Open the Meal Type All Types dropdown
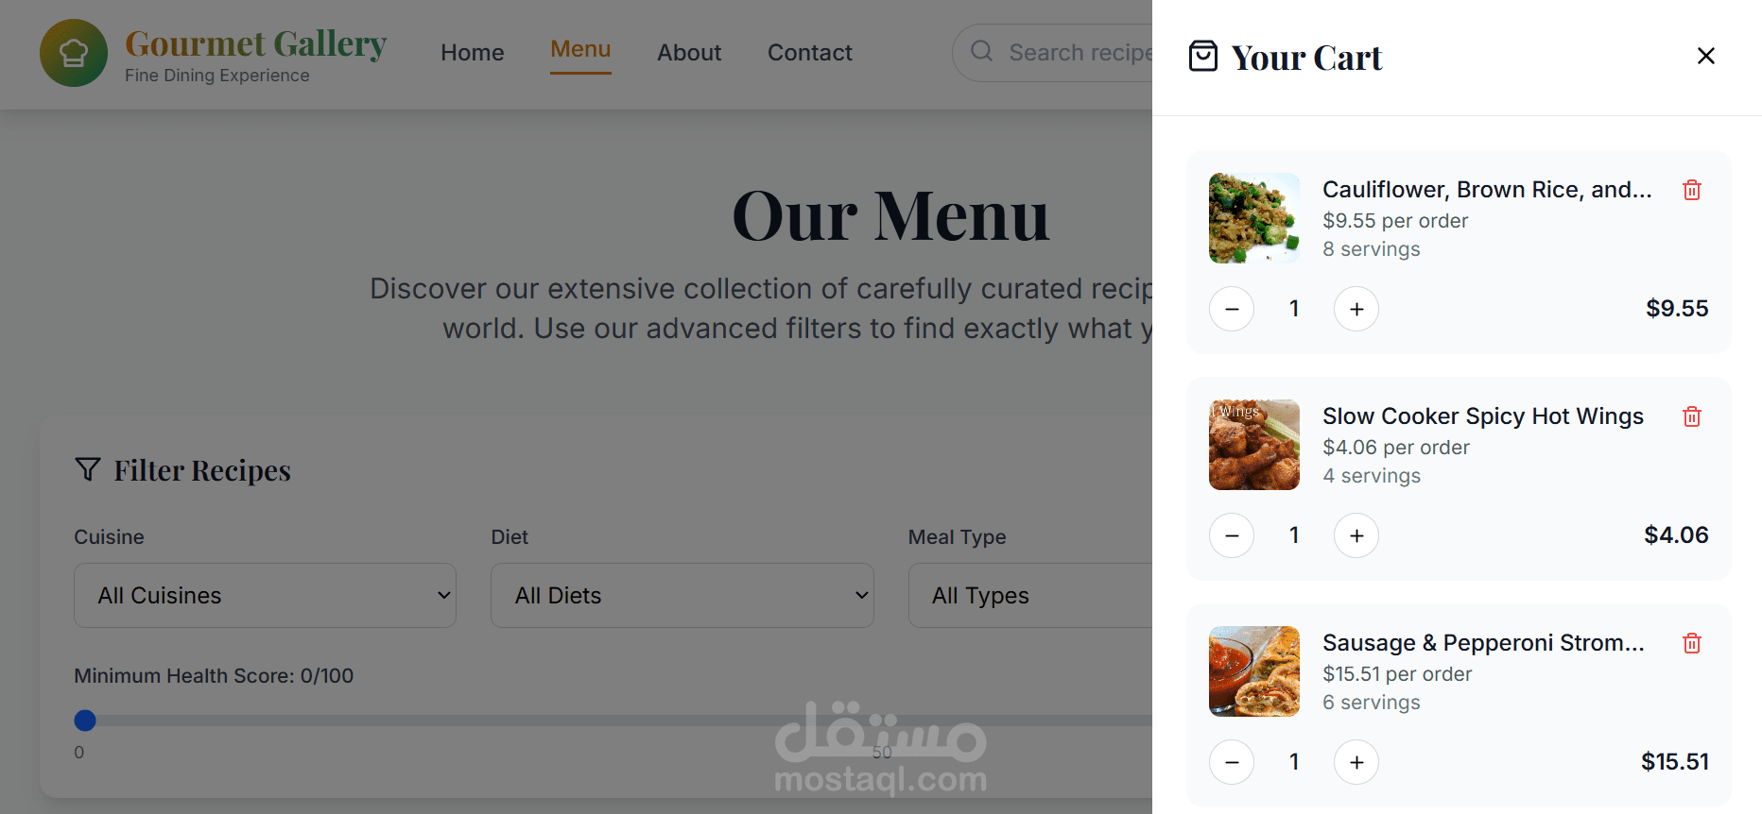The width and height of the screenshot is (1762, 814). pyautogui.click(x=1030, y=596)
